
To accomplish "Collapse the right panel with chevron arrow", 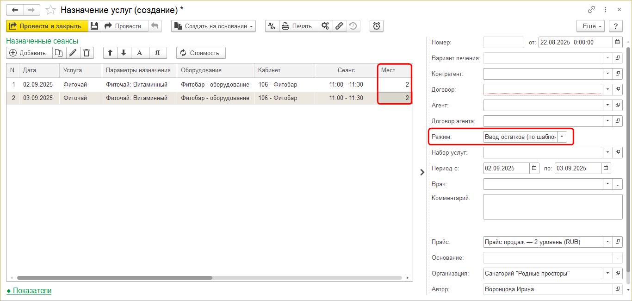I will tap(422, 172).
